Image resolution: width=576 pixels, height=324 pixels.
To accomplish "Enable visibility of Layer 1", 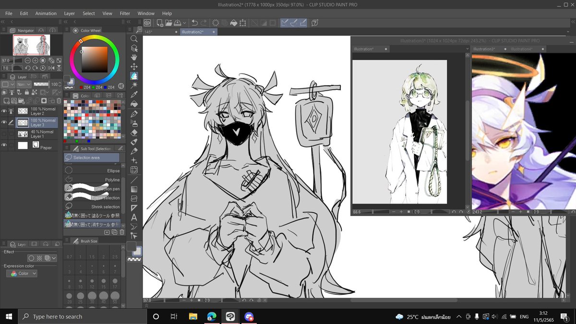I will pyautogui.click(x=4, y=133).
